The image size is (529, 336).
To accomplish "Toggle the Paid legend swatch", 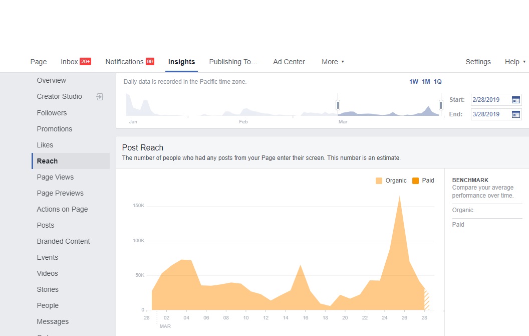I will 415,181.
